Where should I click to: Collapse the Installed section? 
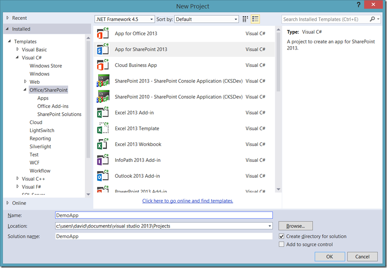(x=7, y=29)
